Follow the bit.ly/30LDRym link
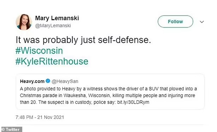This screenshot has width=217, height=132. pos(133,102)
